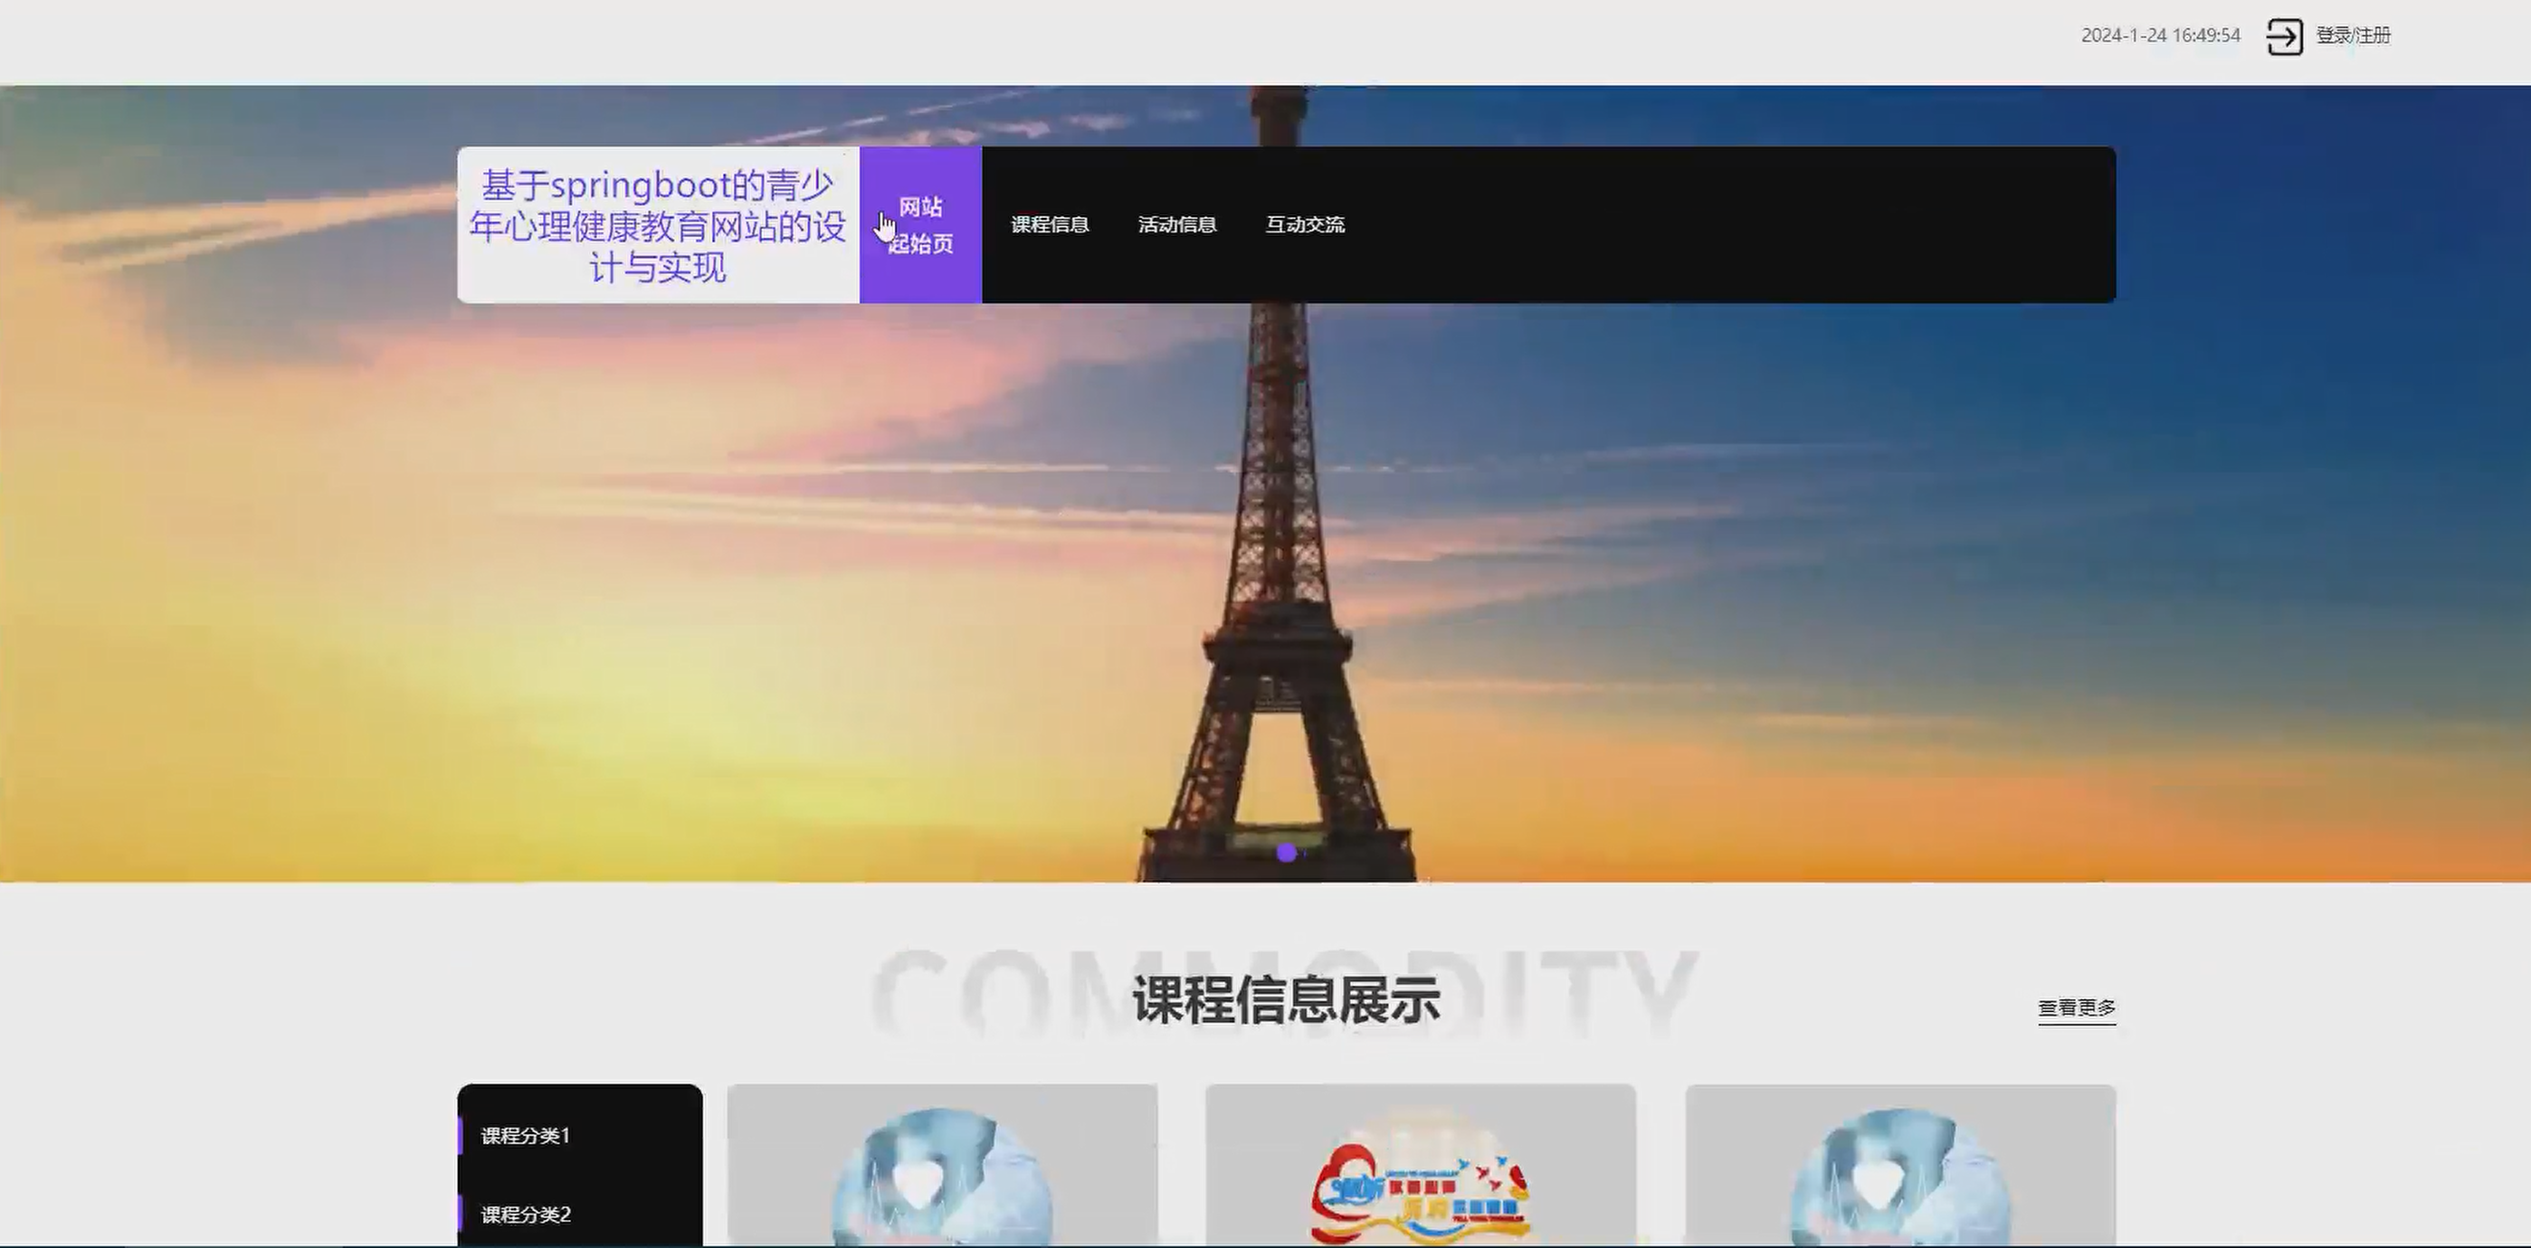Open the 课程信息 menu item
The height and width of the screenshot is (1248, 2531).
tap(1050, 225)
